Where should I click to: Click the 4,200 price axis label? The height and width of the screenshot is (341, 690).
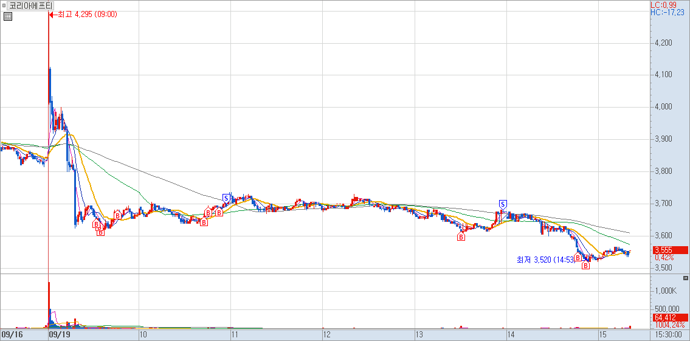click(663, 43)
